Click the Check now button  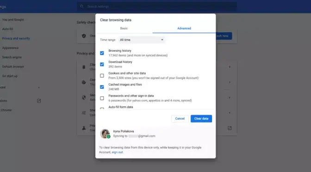[224, 36]
